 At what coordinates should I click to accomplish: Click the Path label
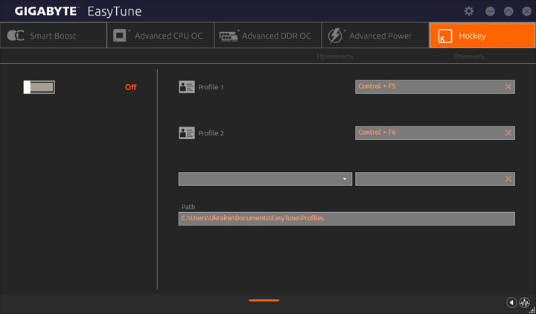click(188, 207)
